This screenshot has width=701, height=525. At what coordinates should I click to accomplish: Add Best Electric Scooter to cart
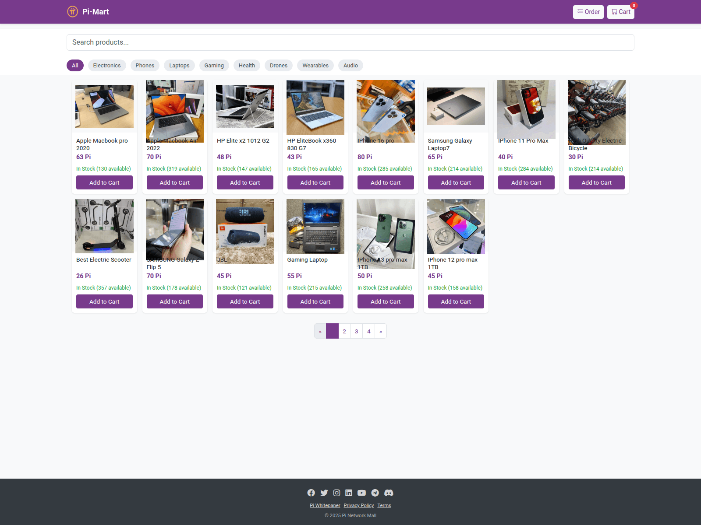[104, 301]
